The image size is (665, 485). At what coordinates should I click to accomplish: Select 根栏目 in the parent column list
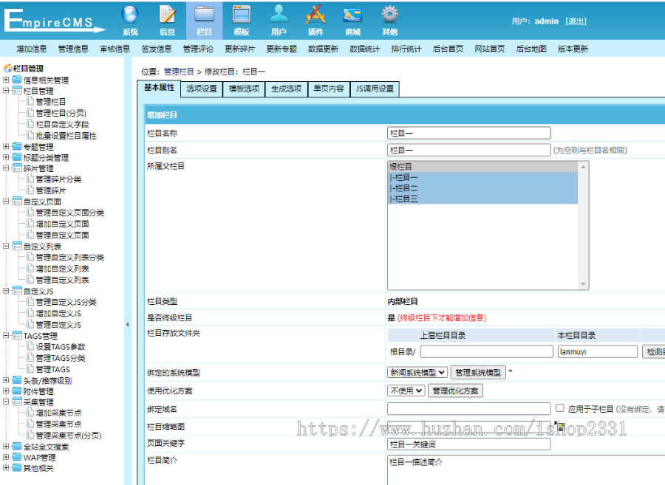tap(482, 167)
